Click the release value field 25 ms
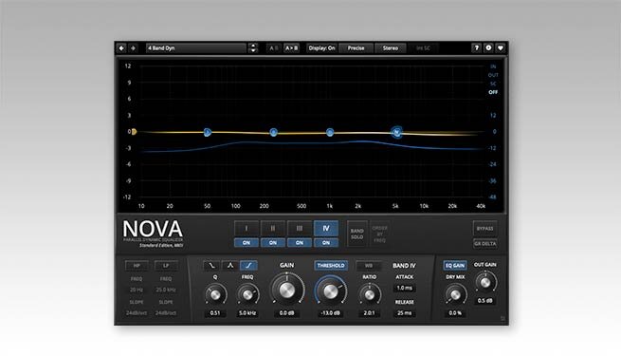The width and height of the screenshot is (621, 356). coord(405,313)
